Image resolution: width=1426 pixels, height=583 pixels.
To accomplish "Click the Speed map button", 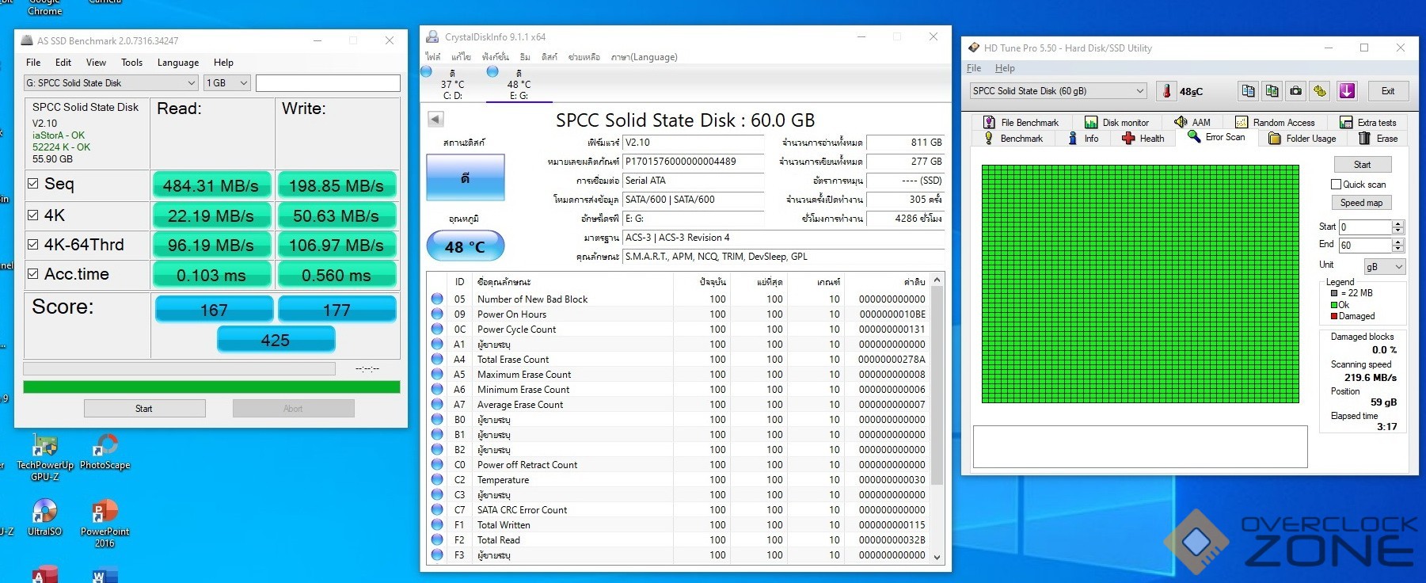I will click(1361, 203).
